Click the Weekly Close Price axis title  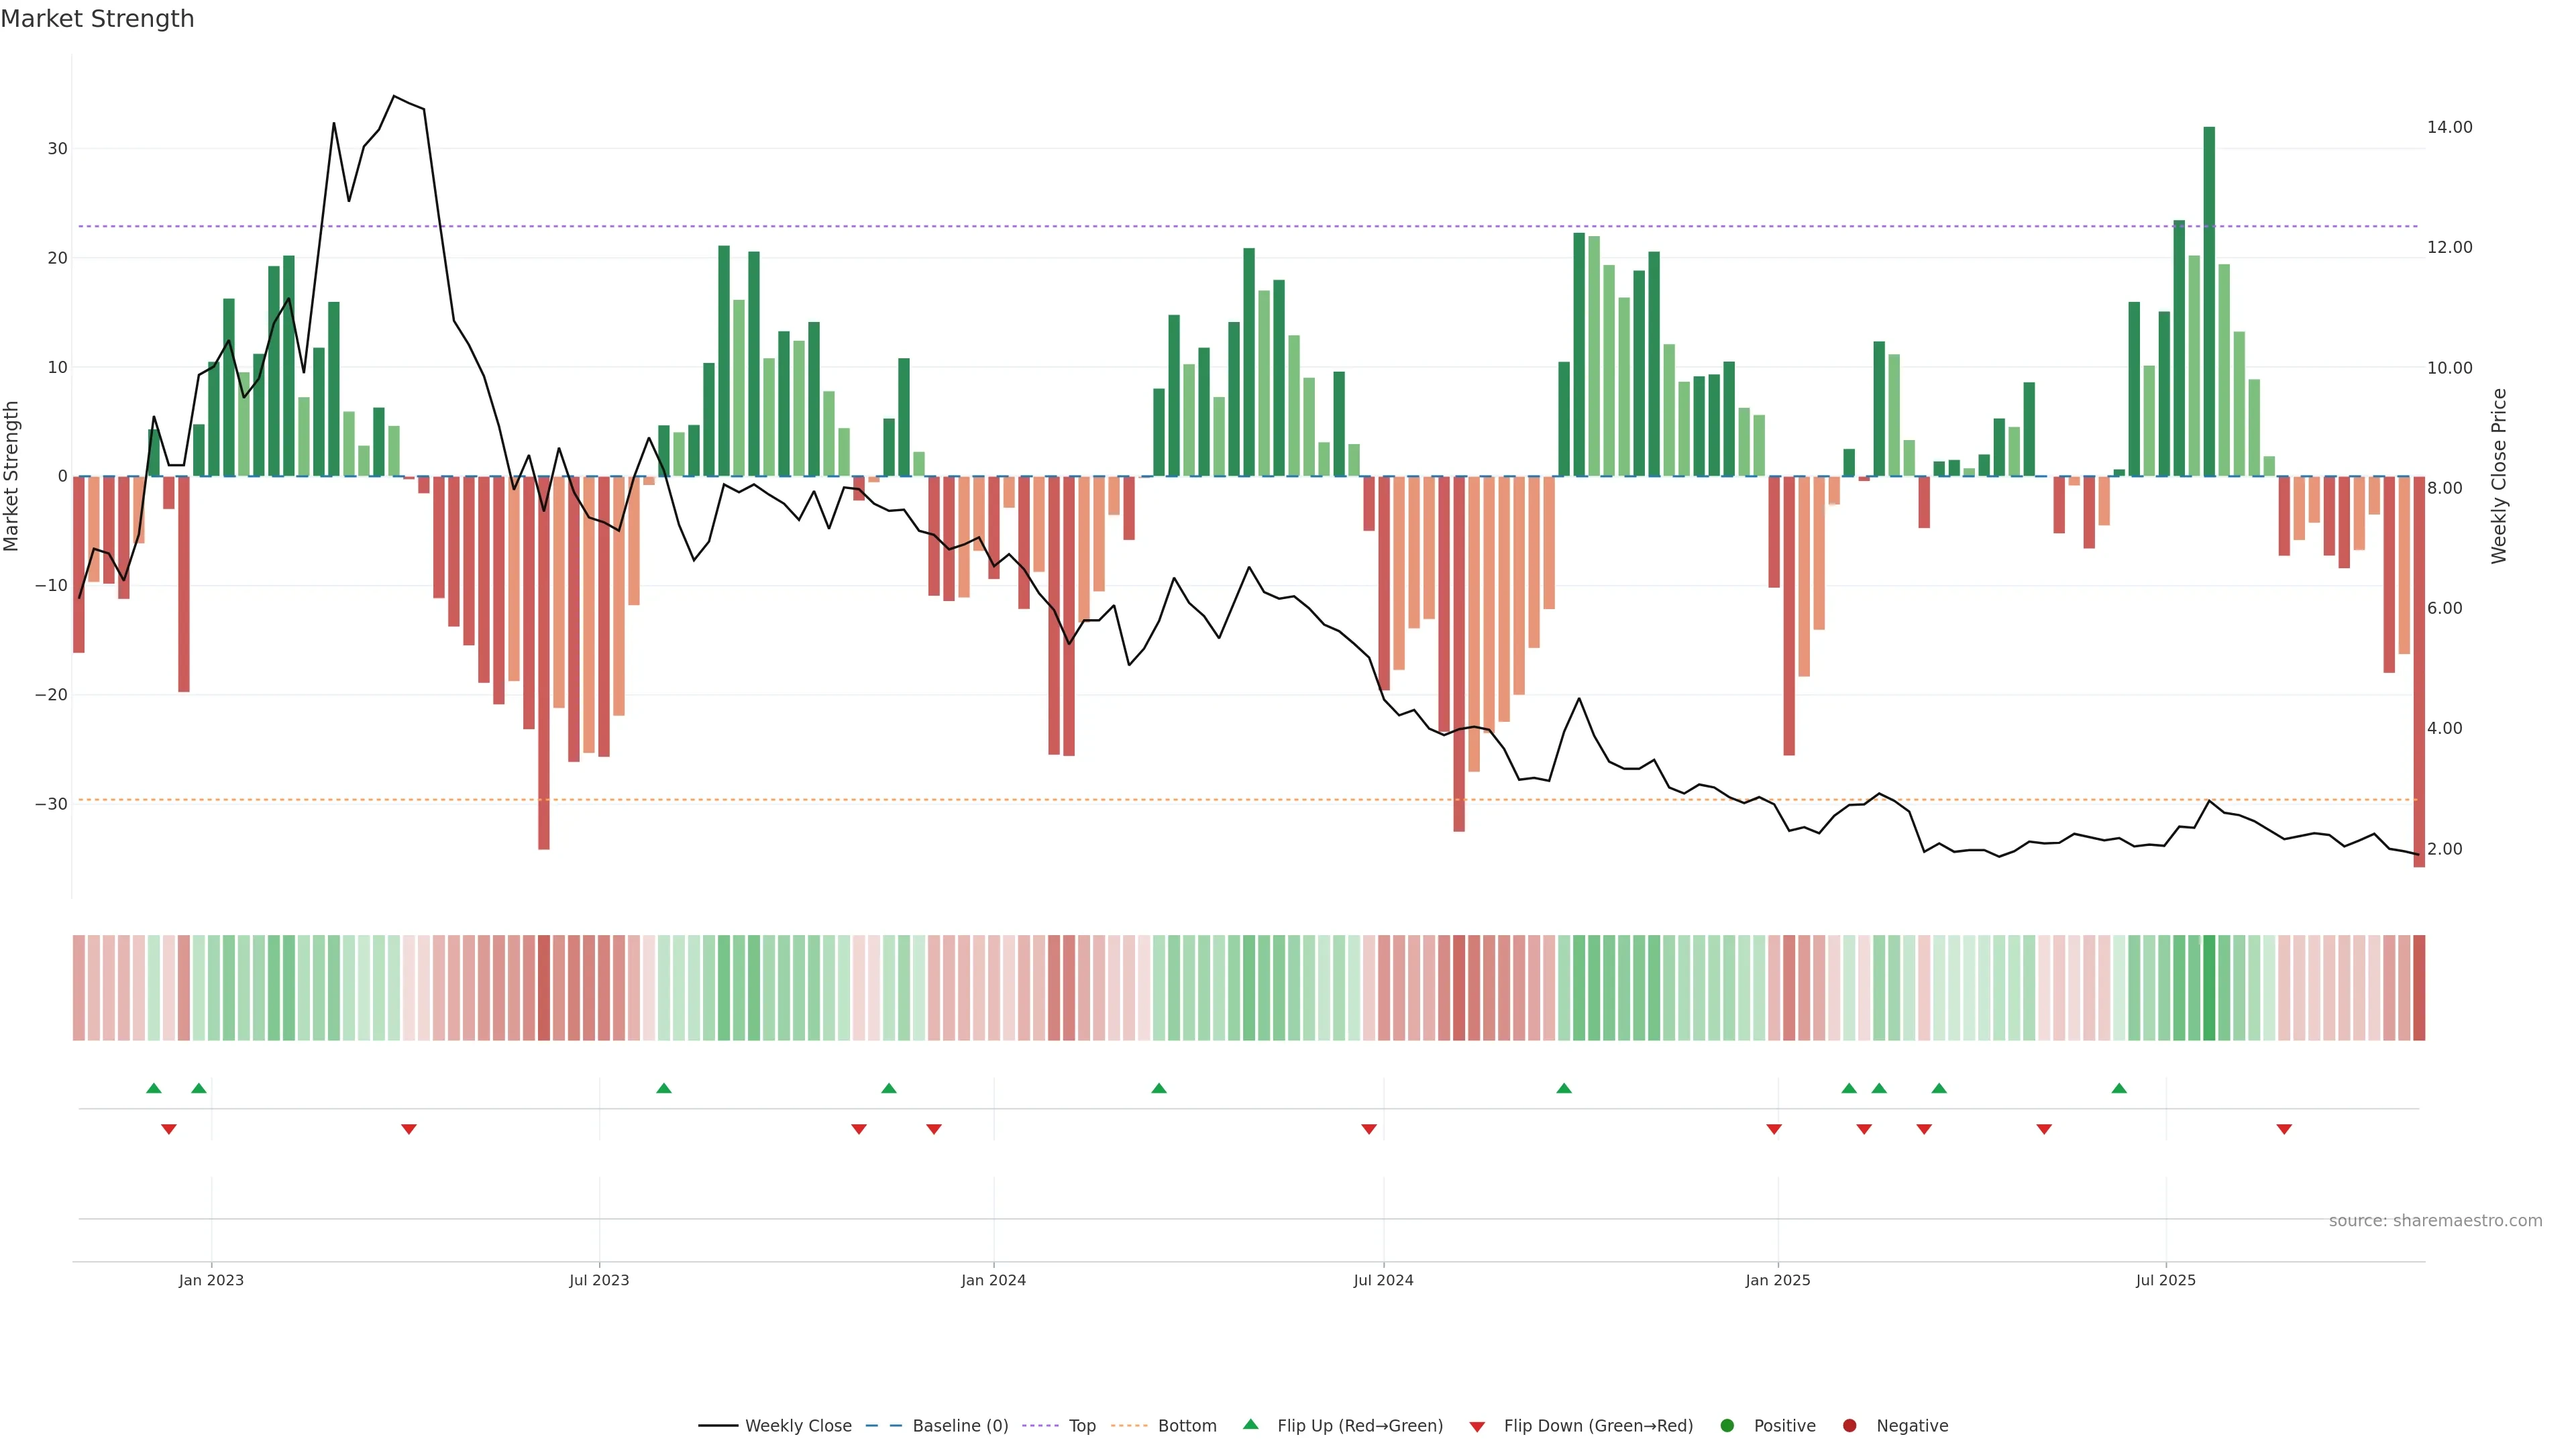(2499, 476)
